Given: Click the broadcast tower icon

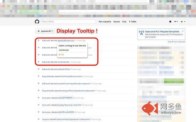Looking at the screenshot, I should 141,33.
